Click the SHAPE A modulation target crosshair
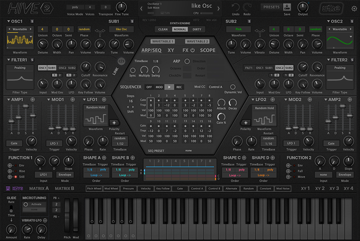360x241 pixels. coord(104,158)
